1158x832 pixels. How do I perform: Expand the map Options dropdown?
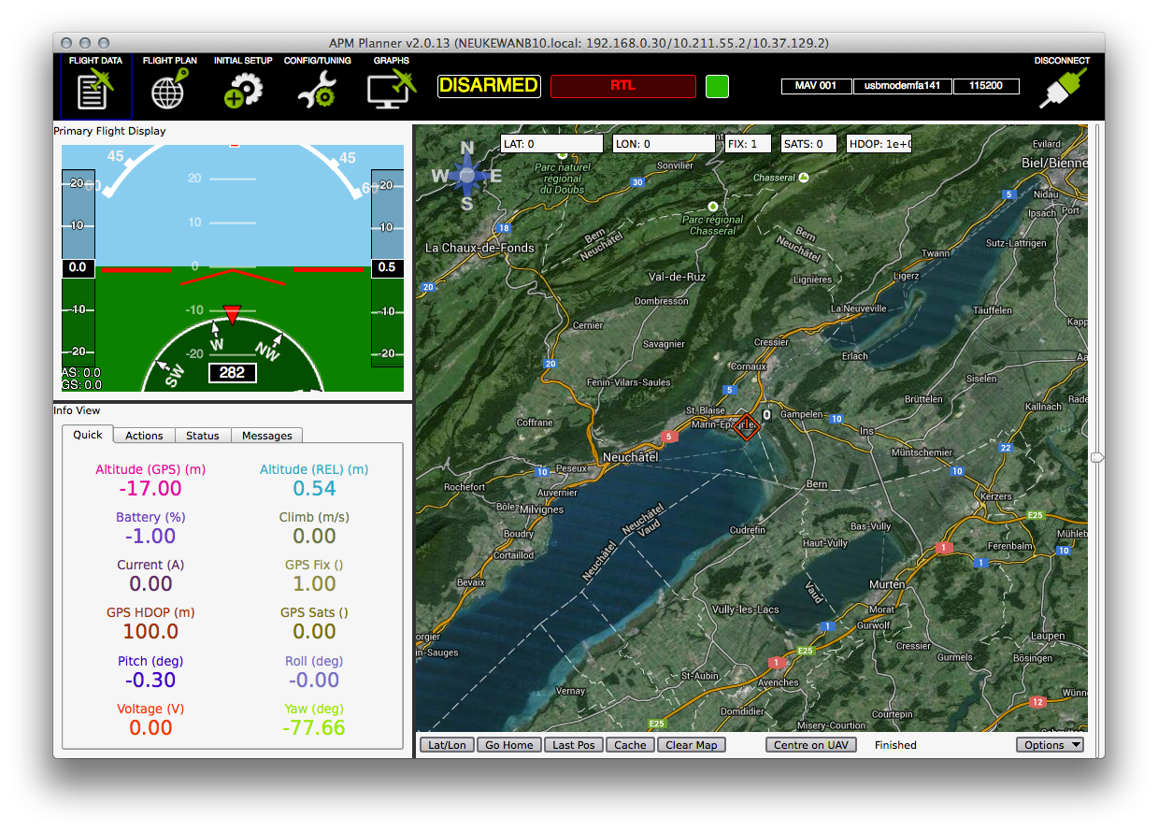point(1050,745)
